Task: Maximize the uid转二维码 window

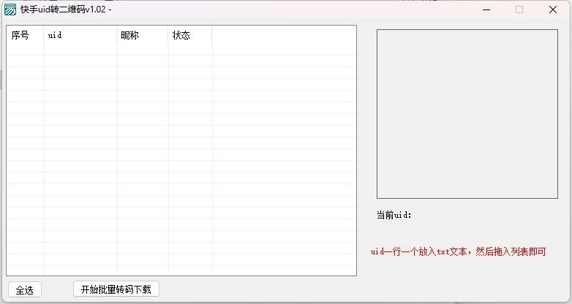Action: pos(519,9)
